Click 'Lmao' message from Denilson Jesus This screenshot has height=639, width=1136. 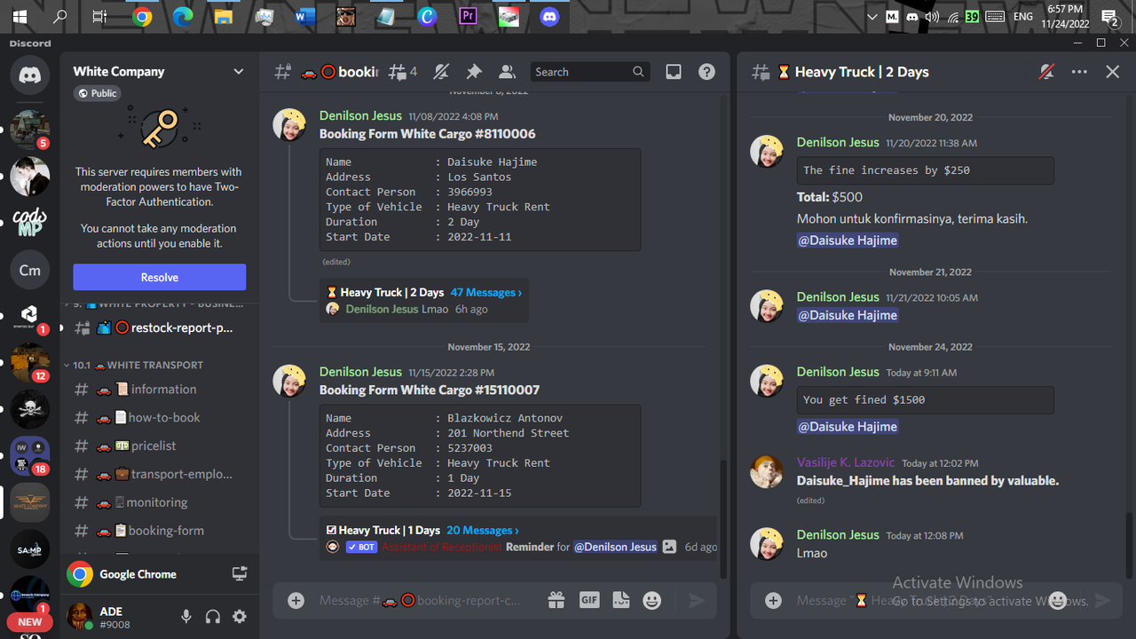[812, 553]
